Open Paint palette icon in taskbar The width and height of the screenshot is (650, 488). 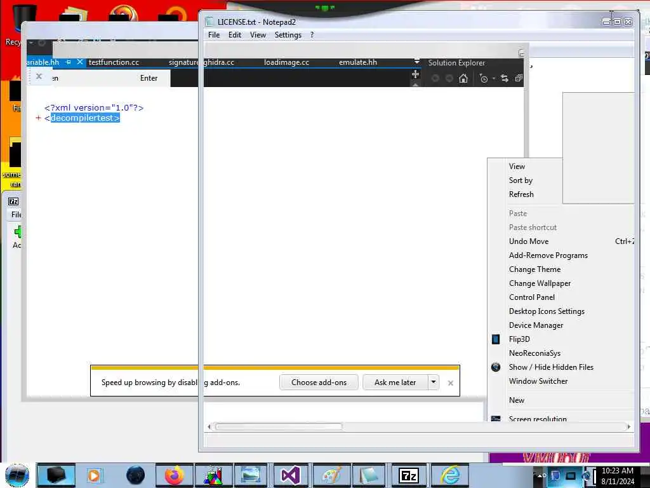tap(331, 475)
